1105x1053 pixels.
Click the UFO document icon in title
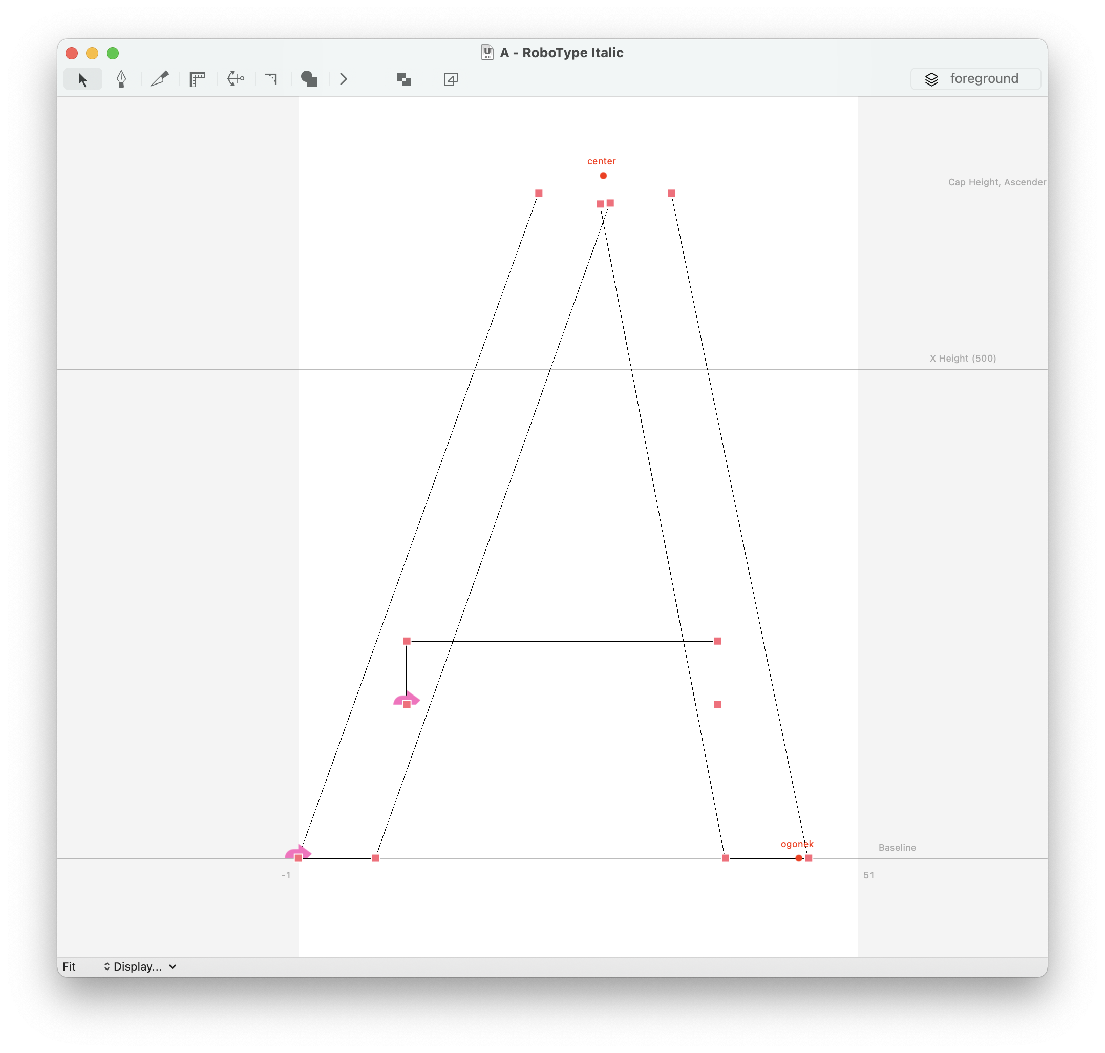487,52
